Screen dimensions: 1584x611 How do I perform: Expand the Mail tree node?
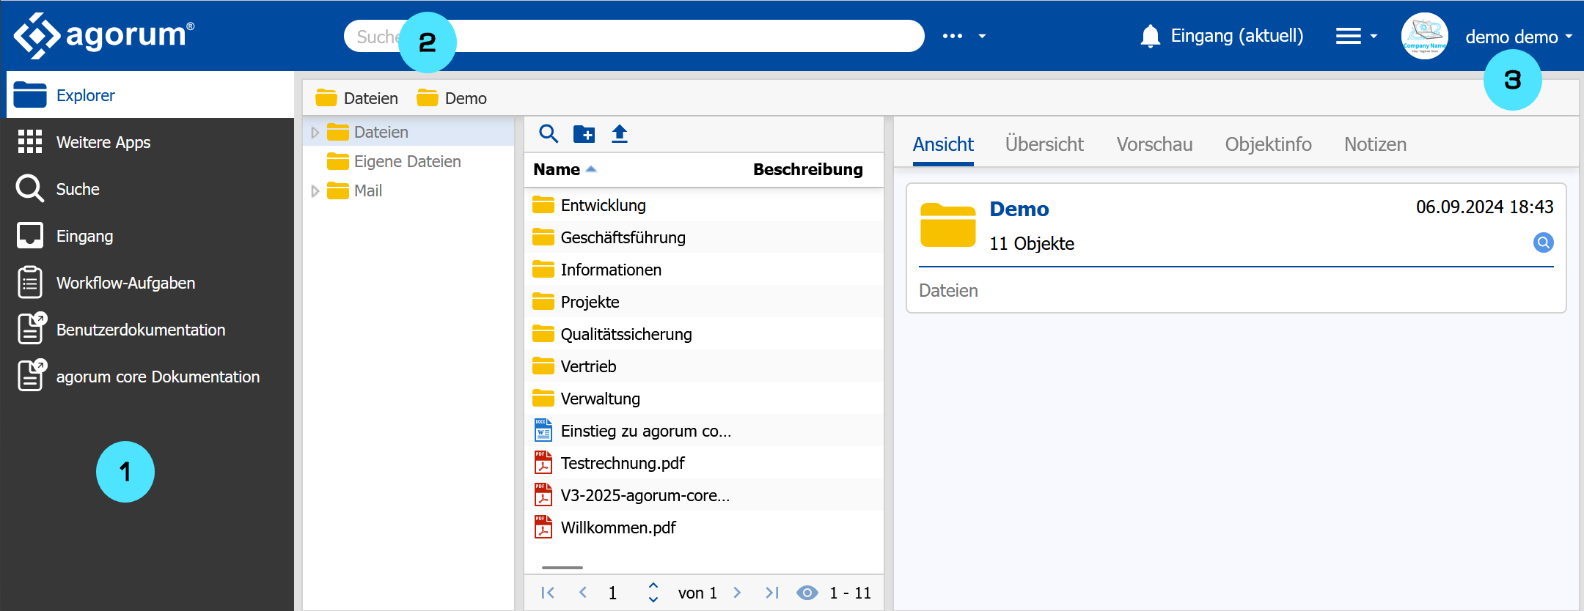[x=315, y=190]
